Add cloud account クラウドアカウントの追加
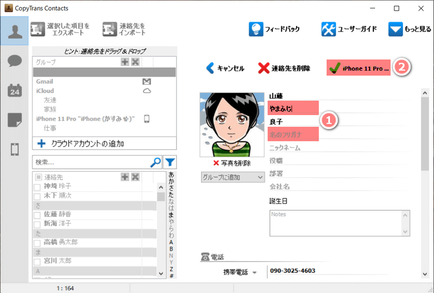This screenshot has width=434, height=293. pos(105,143)
